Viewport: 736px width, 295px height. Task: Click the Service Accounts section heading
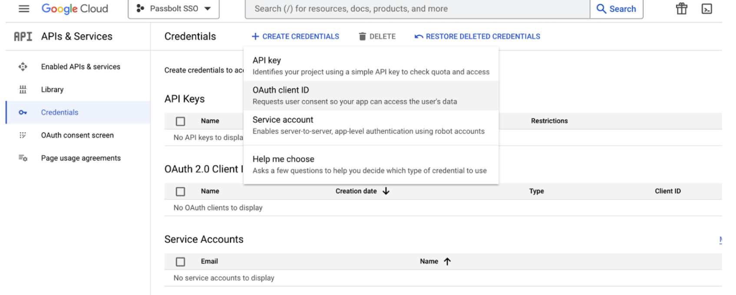coord(204,239)
